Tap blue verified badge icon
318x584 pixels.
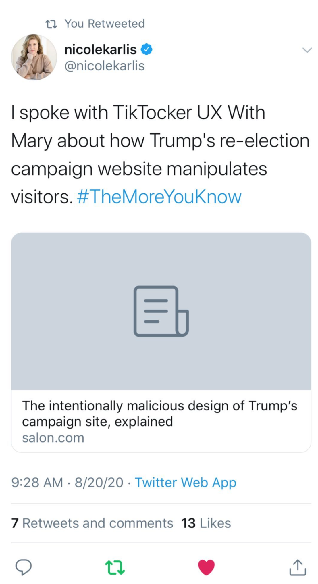click(147, 49)
